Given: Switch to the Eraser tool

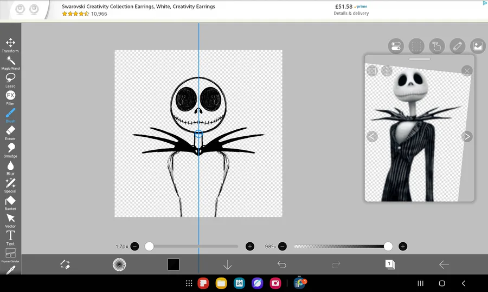Looking at the screenshot, I should point(10,133).
